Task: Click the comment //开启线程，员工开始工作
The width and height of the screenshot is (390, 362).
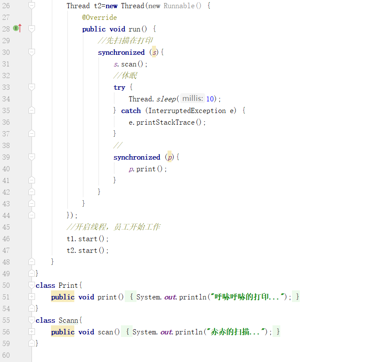Action: coord(114,227)
